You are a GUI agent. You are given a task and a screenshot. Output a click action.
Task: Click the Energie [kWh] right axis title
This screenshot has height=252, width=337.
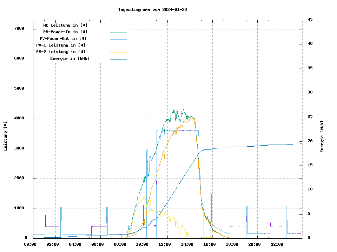coord(322,136)
